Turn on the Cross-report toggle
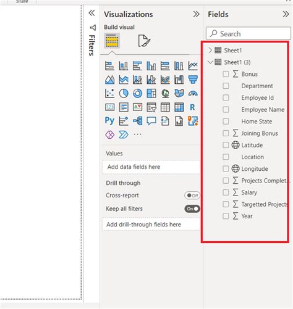This screenshot has height=309, width=293. [192, 196]
